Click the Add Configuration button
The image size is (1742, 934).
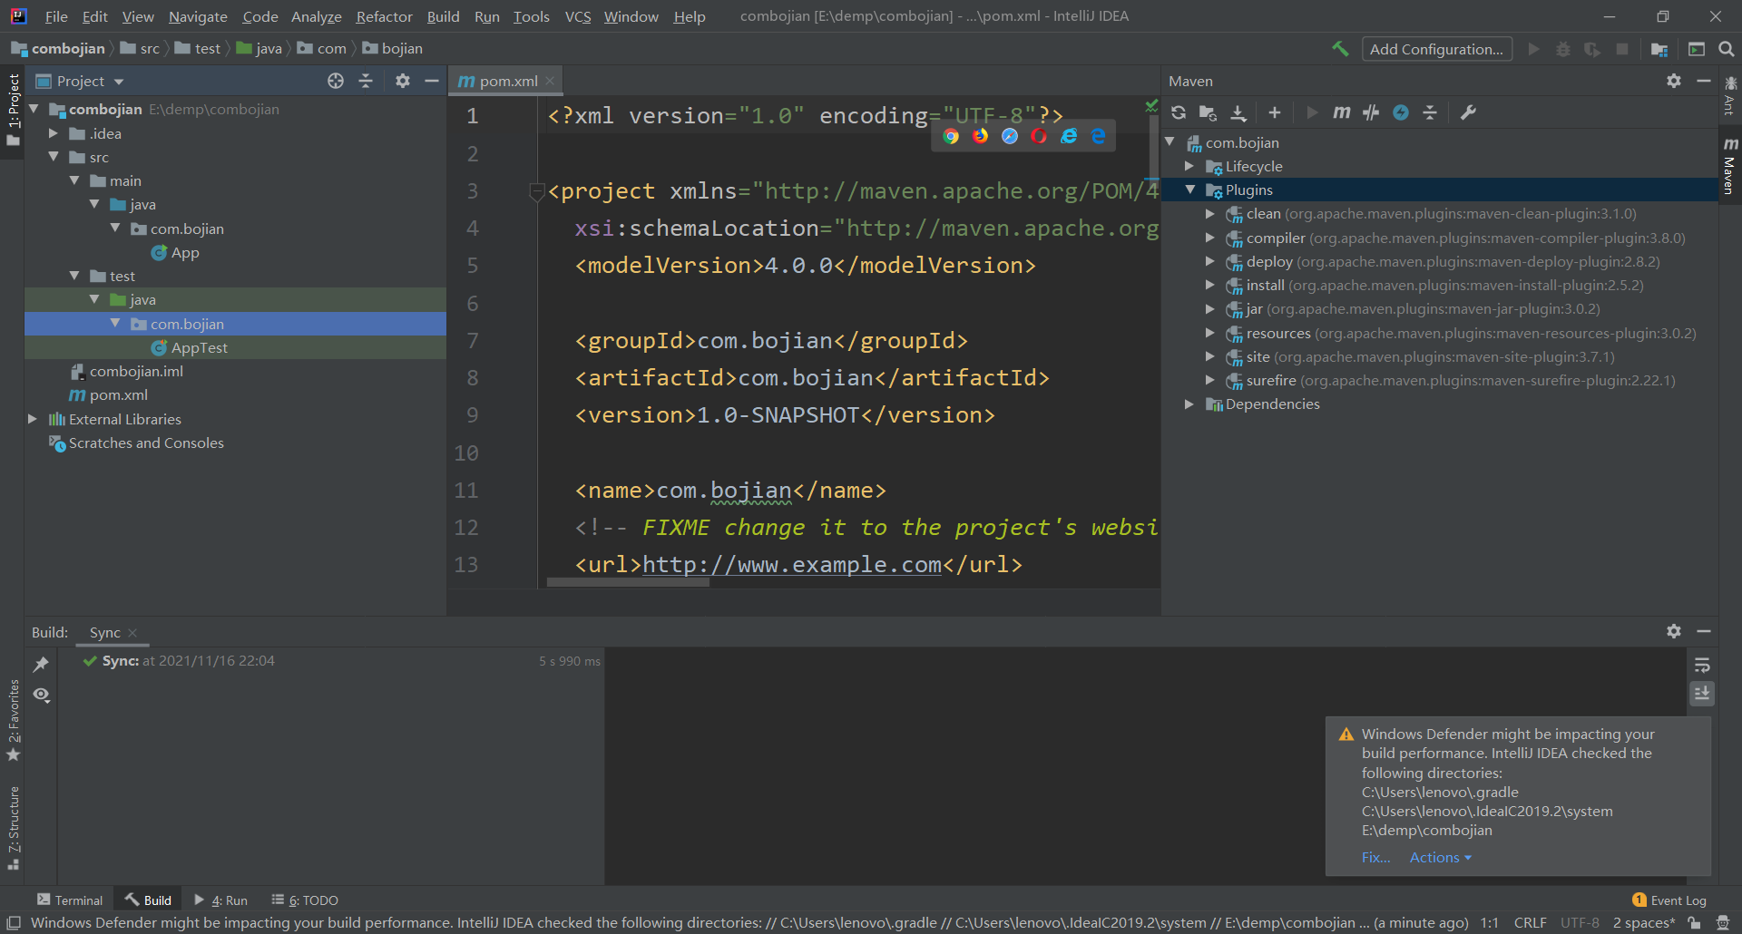point(1436,49)
